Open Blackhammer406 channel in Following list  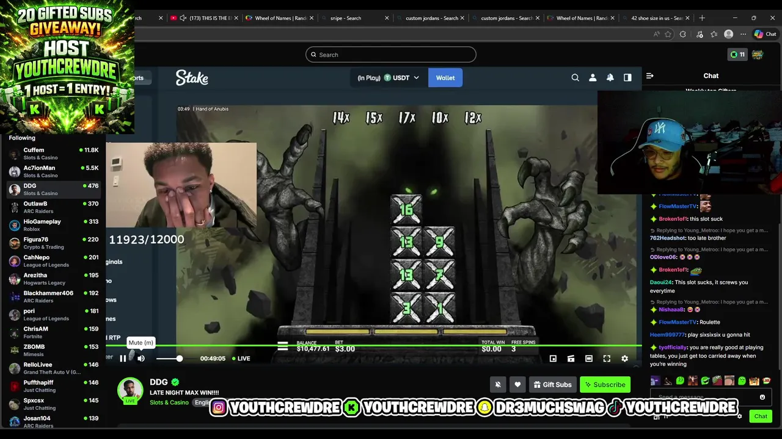53,296
